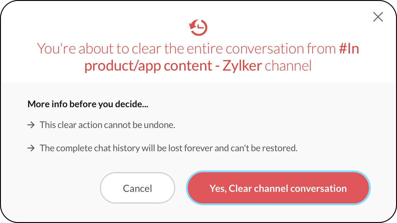Click the bold '#In' channel name text
The width and height of the screenshot is (397, 223).
click(349, 49)
